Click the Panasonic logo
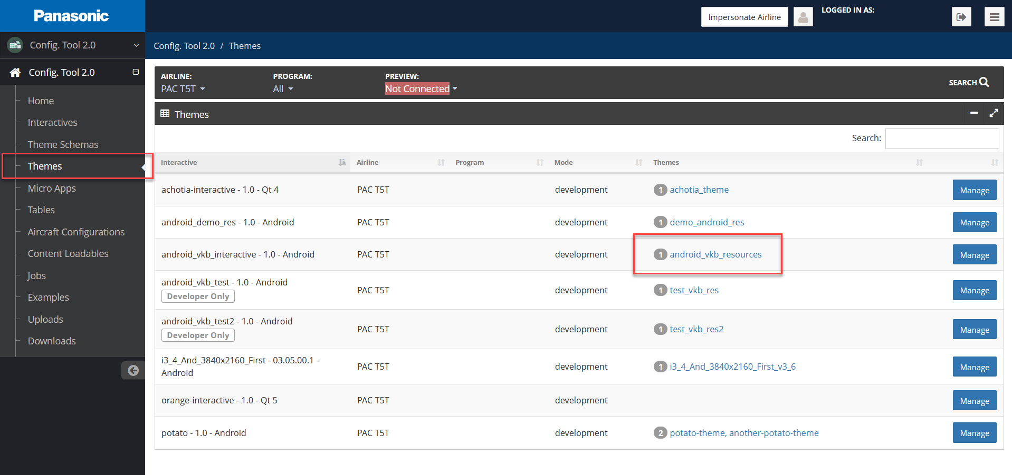The image size is (1012, 475). [x=72, y=16]
